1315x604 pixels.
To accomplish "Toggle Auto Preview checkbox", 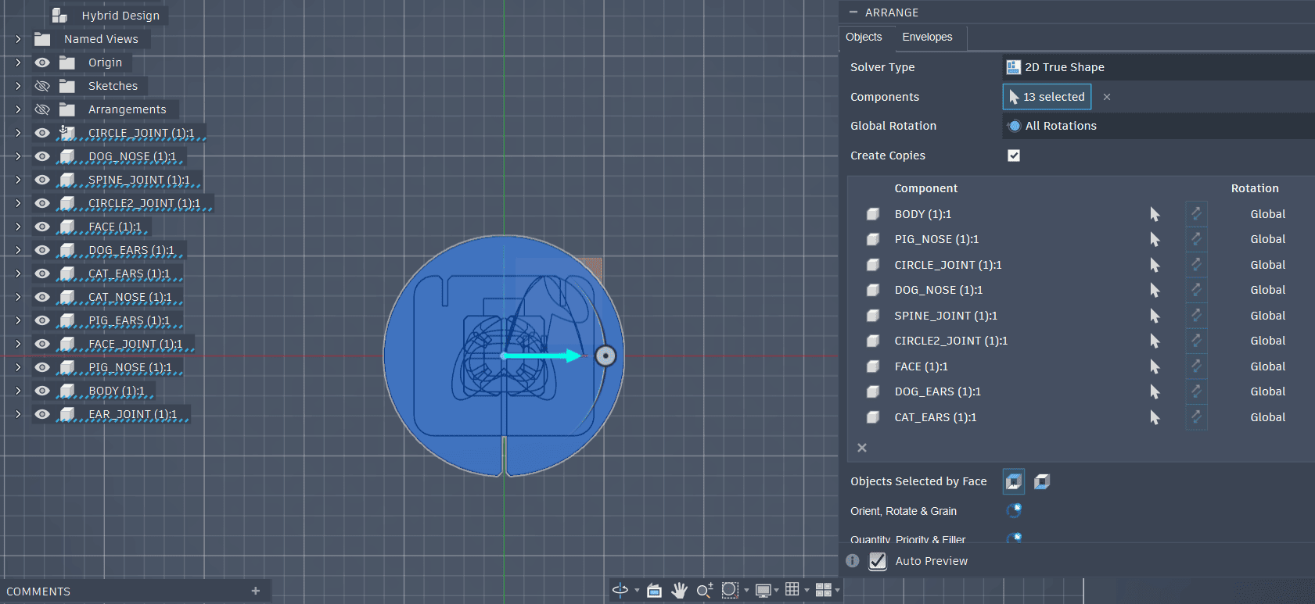I will click(x=878, y=561).
